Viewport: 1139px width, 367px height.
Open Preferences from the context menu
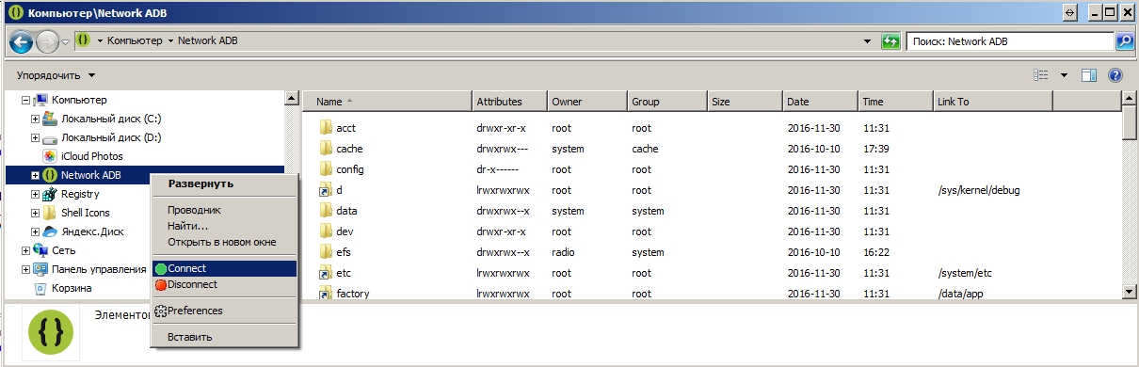[x=224, y=311]
